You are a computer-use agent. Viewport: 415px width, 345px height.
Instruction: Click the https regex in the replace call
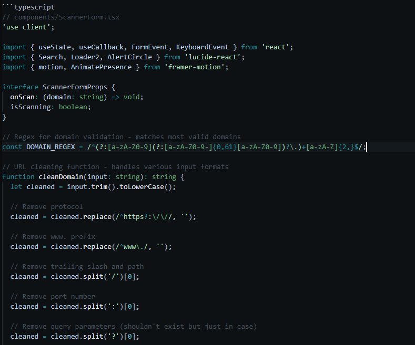(144, 217)
